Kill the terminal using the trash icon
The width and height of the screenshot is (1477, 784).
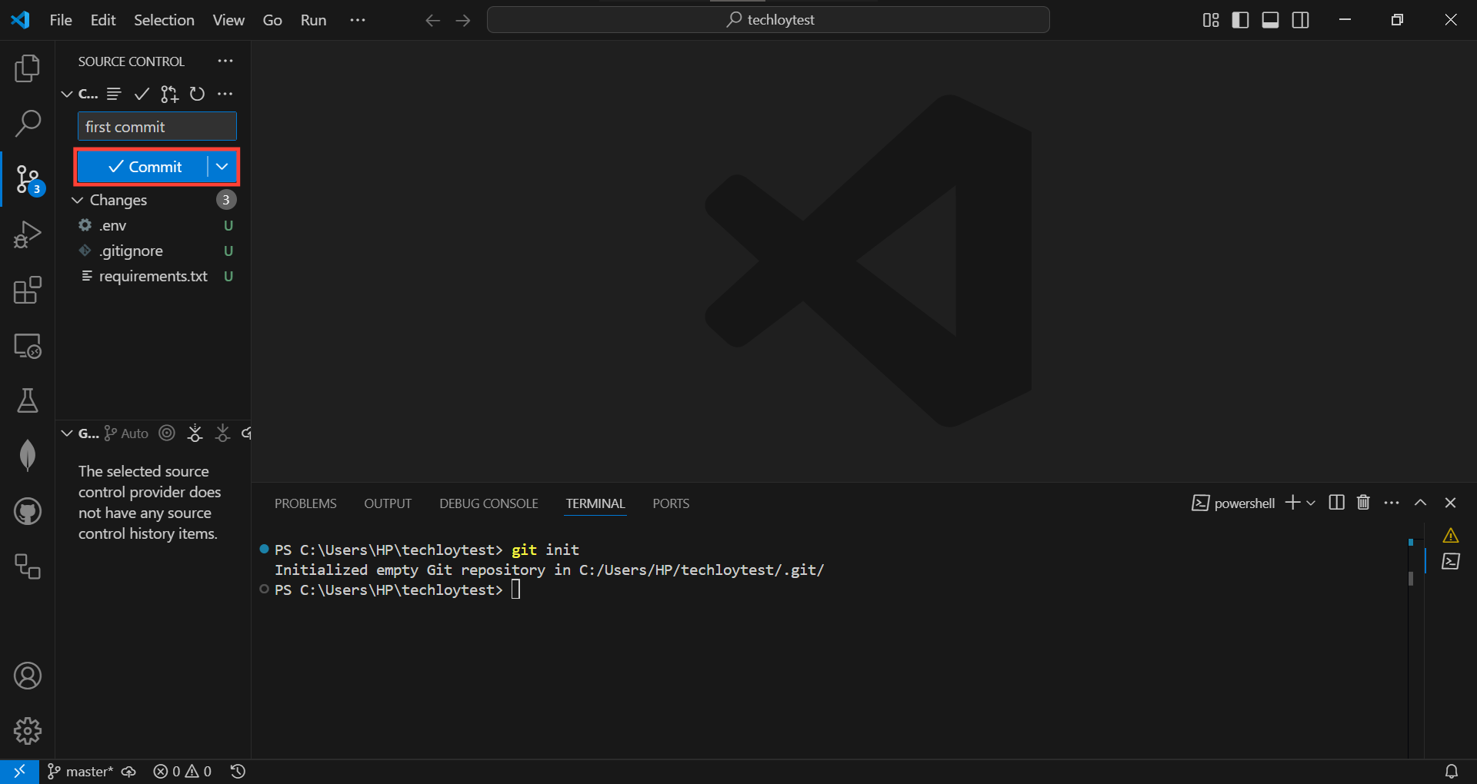(x=1362, y=503)
